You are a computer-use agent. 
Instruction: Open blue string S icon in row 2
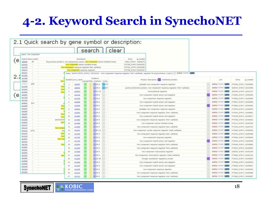(x=104, y=88)
